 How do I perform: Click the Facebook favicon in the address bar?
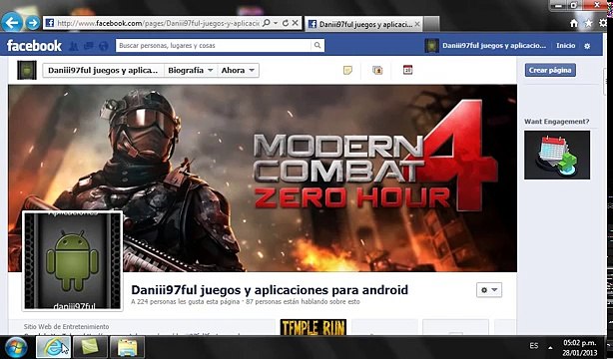click(49, 23)
